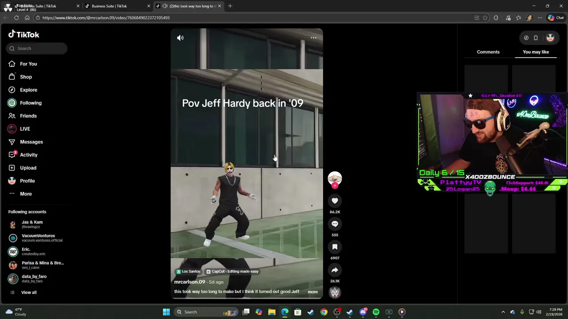Open the video comments bubble icon
The width and height of the screenshot is (568, 319).
(x=335, y=224)
